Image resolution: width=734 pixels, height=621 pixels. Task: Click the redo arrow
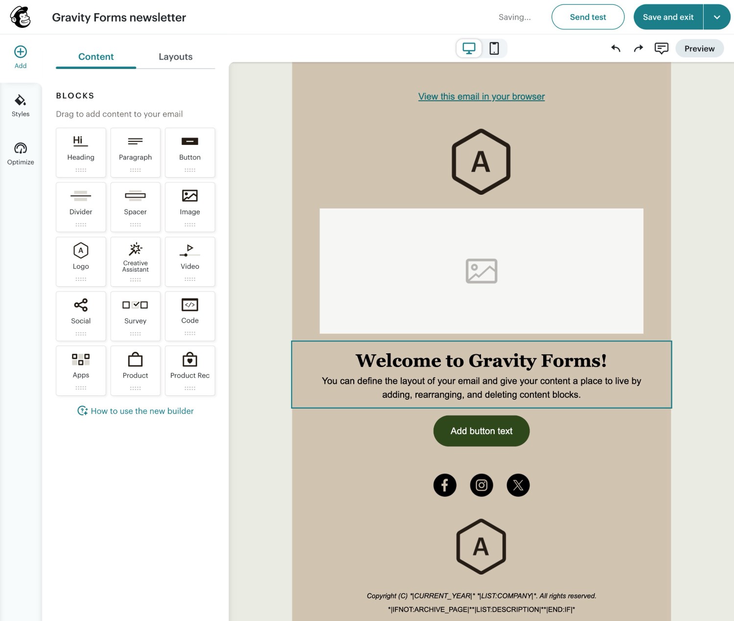pos(639,48)
